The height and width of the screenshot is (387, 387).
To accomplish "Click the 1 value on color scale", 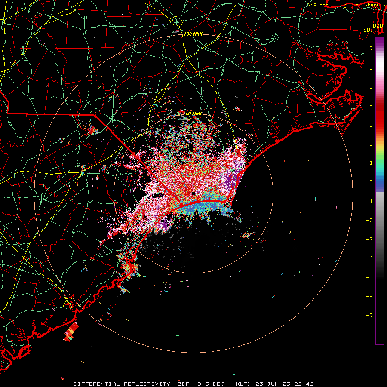I will tap(371, 163).
